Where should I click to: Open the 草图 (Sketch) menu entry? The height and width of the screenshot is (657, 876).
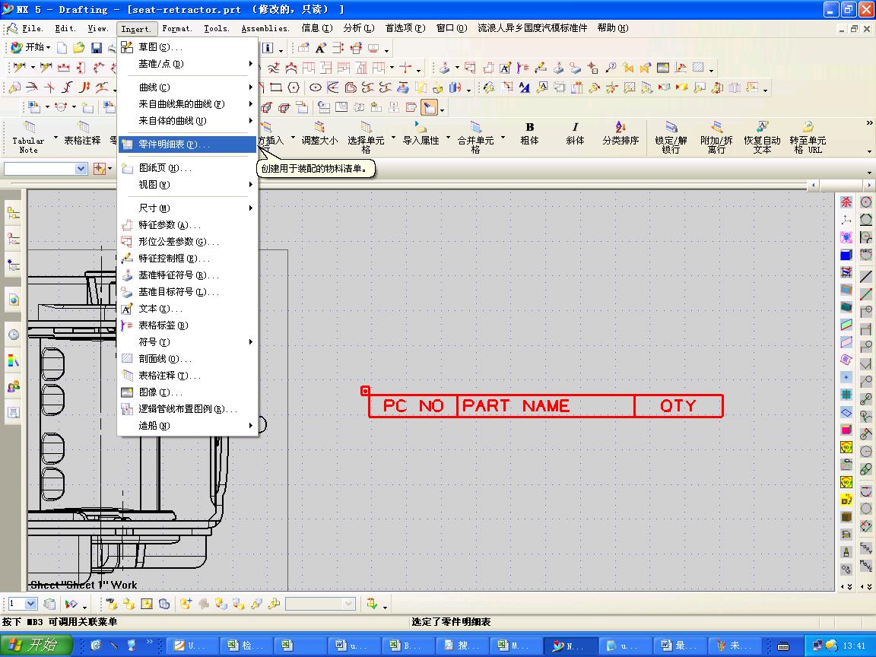coord(187,47)
